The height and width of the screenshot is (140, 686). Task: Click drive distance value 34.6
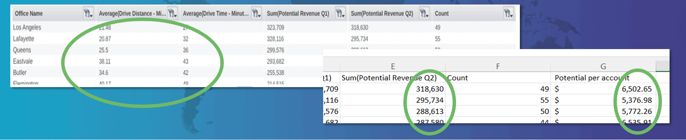coord(103,73)
